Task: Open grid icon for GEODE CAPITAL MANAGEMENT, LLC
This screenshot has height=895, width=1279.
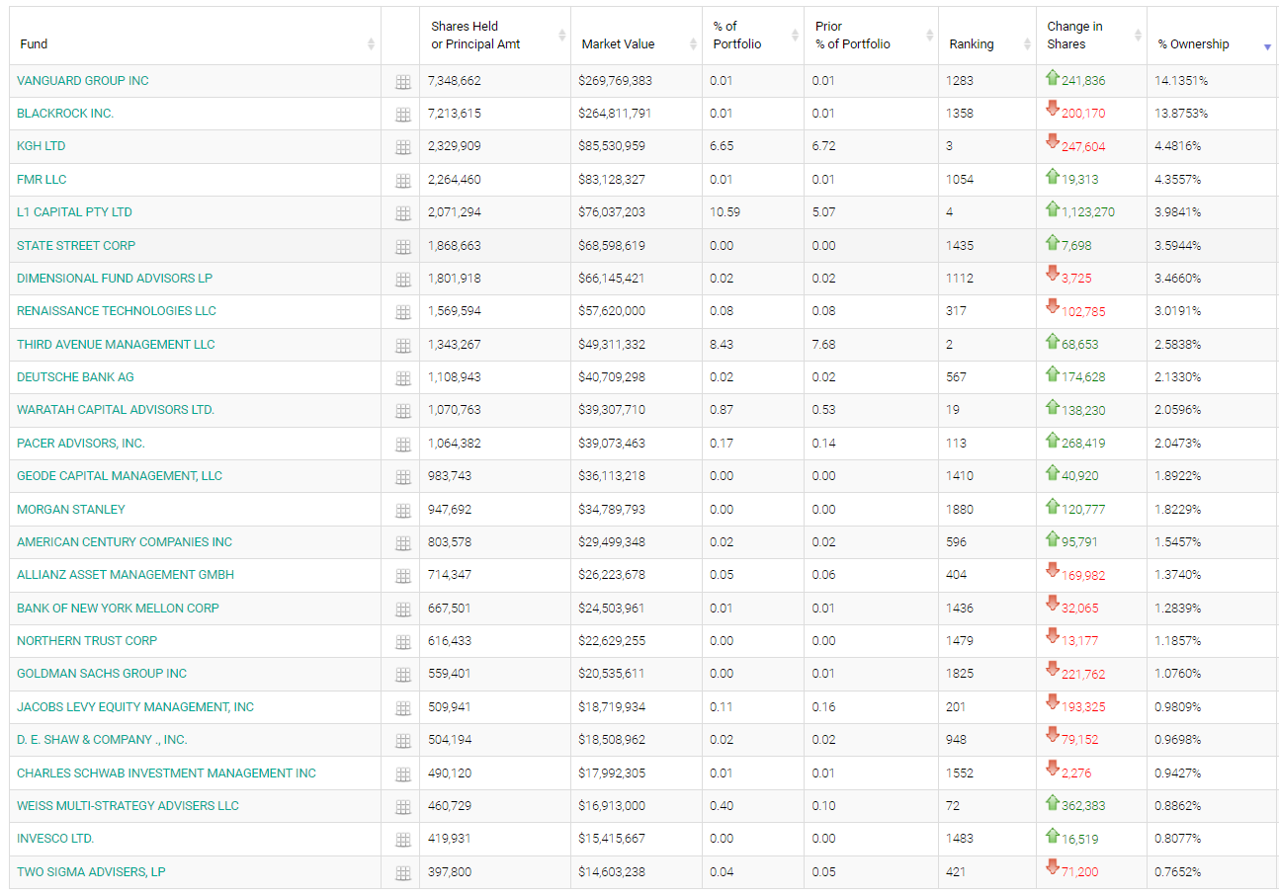Action: [x=403, y=478]
